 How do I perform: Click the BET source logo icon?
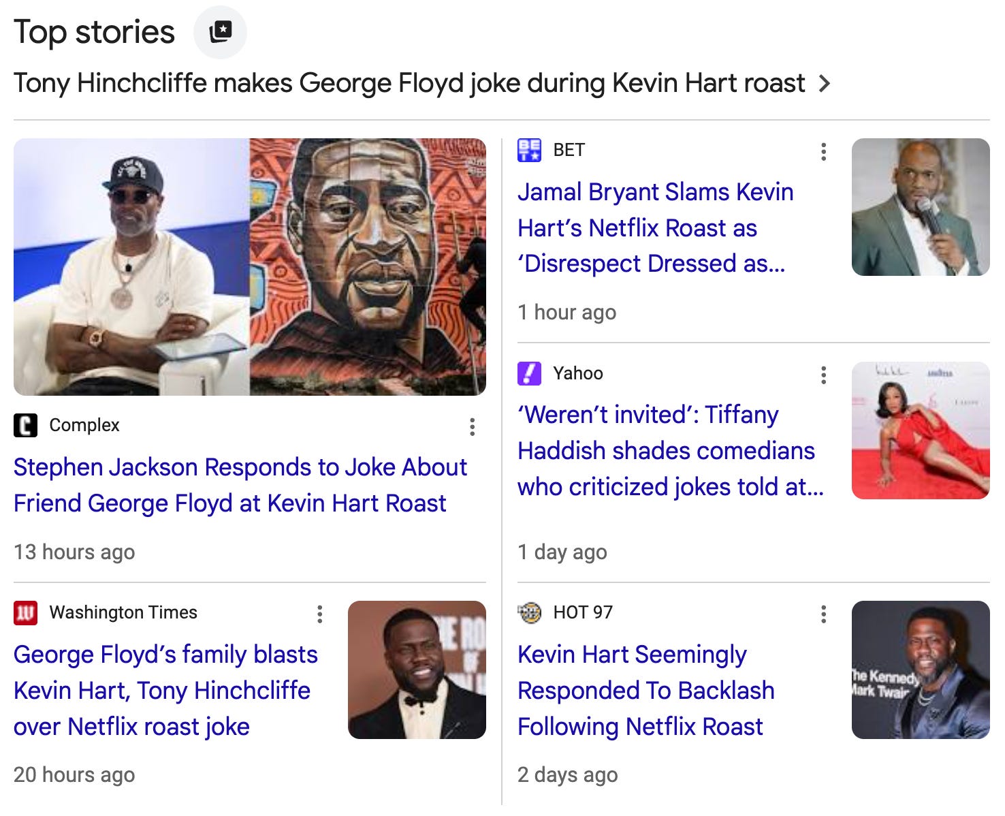click(x=530, y=150)
